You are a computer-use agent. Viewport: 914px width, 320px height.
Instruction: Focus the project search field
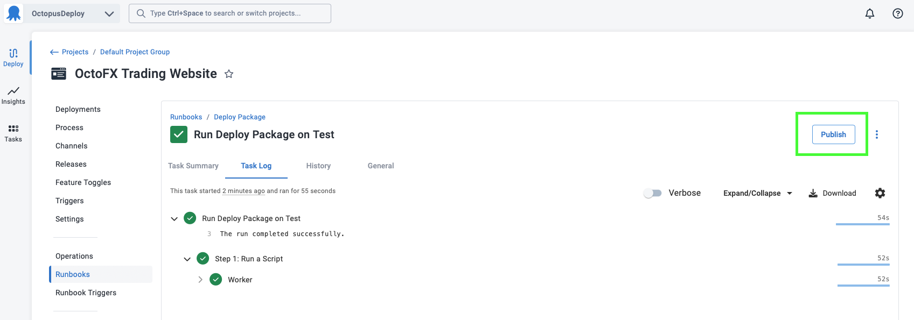pos(230,13)
